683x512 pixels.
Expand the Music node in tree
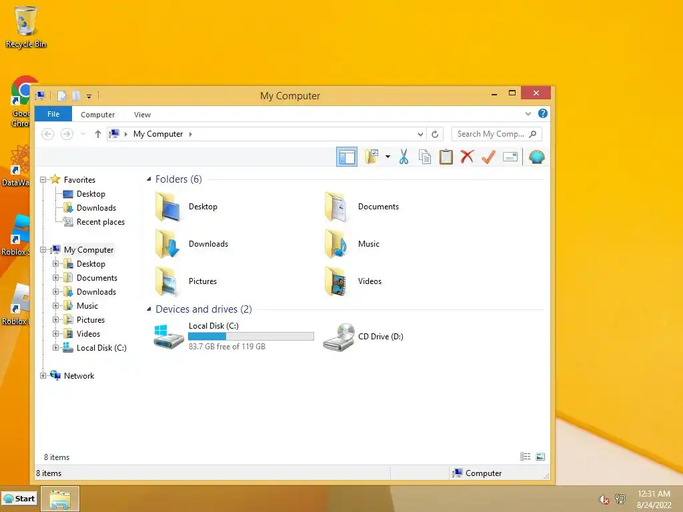point(55,305)
